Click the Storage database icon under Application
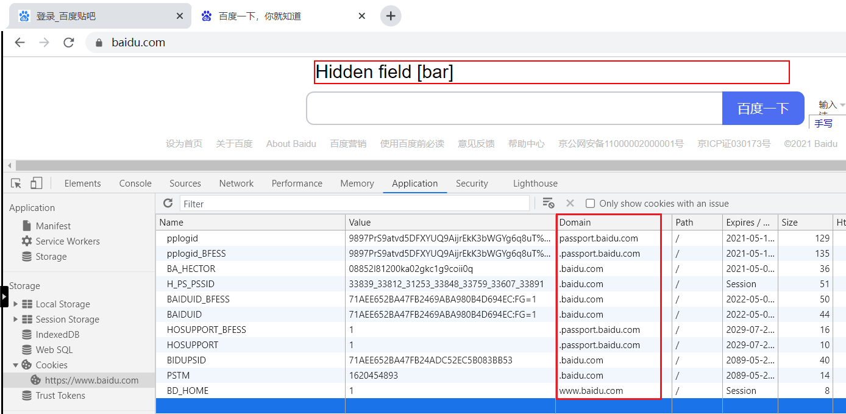The height and width of the screenshot is (414, 846). (x=26, y=256)
